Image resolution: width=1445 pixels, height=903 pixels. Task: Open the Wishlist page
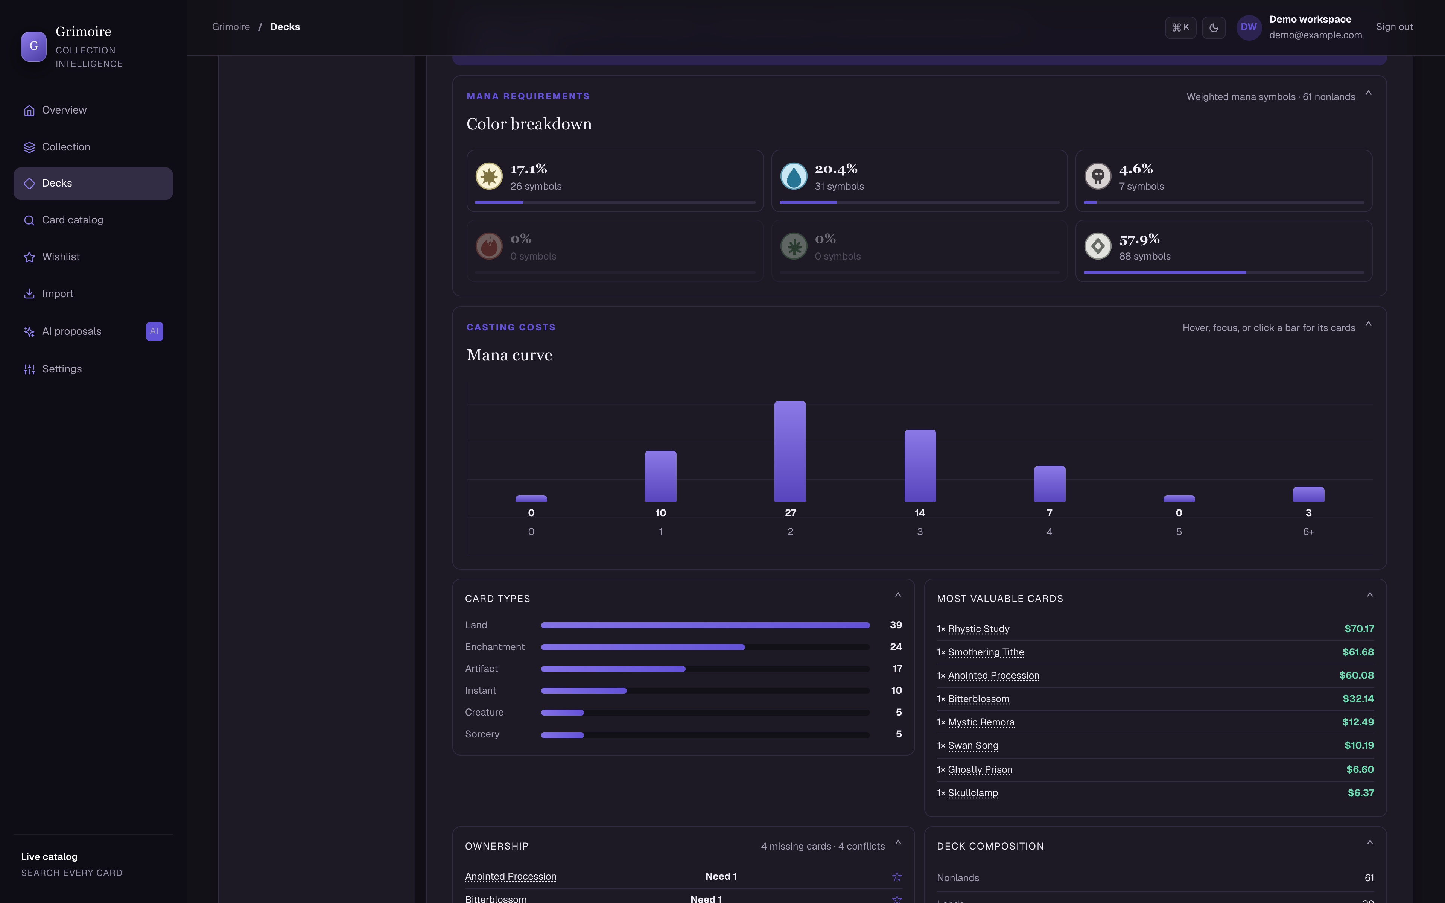pyautogui.click(x=93, y=257)
